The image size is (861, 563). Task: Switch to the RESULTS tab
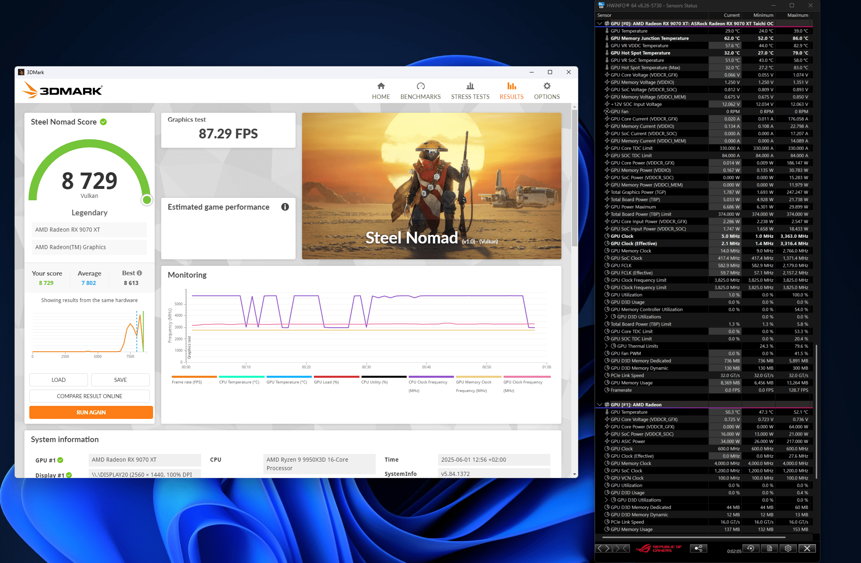pyautogui.click(x=511, y=91)
